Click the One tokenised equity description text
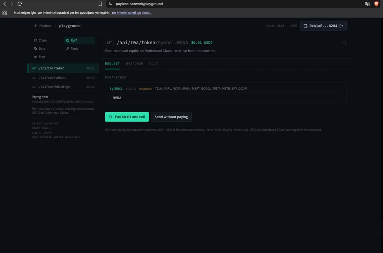 tap(160, 51)
